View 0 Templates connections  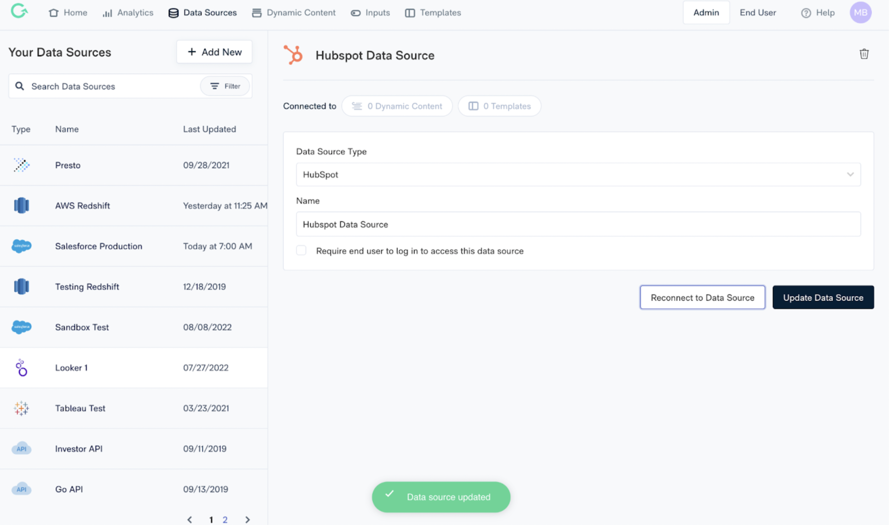(x=499, y=106)
